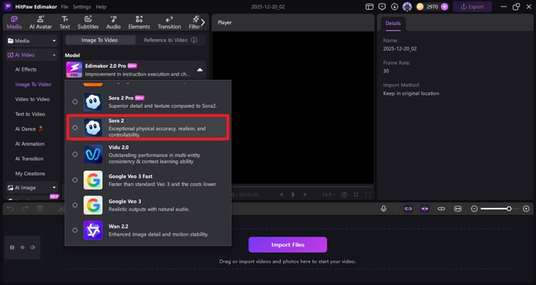Click the Google Veo 3 Fast logo
The width and height of the screenshot is (536, 285).
pos(93,180)
